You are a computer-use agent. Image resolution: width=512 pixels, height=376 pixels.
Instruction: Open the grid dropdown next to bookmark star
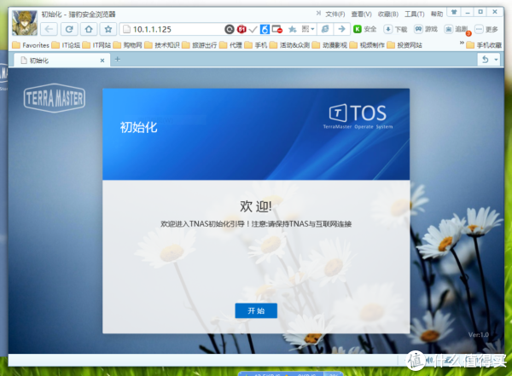(x=307, y=29)
